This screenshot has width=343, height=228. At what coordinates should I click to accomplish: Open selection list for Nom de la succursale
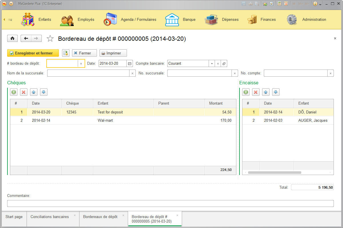[x=132, y=73]
